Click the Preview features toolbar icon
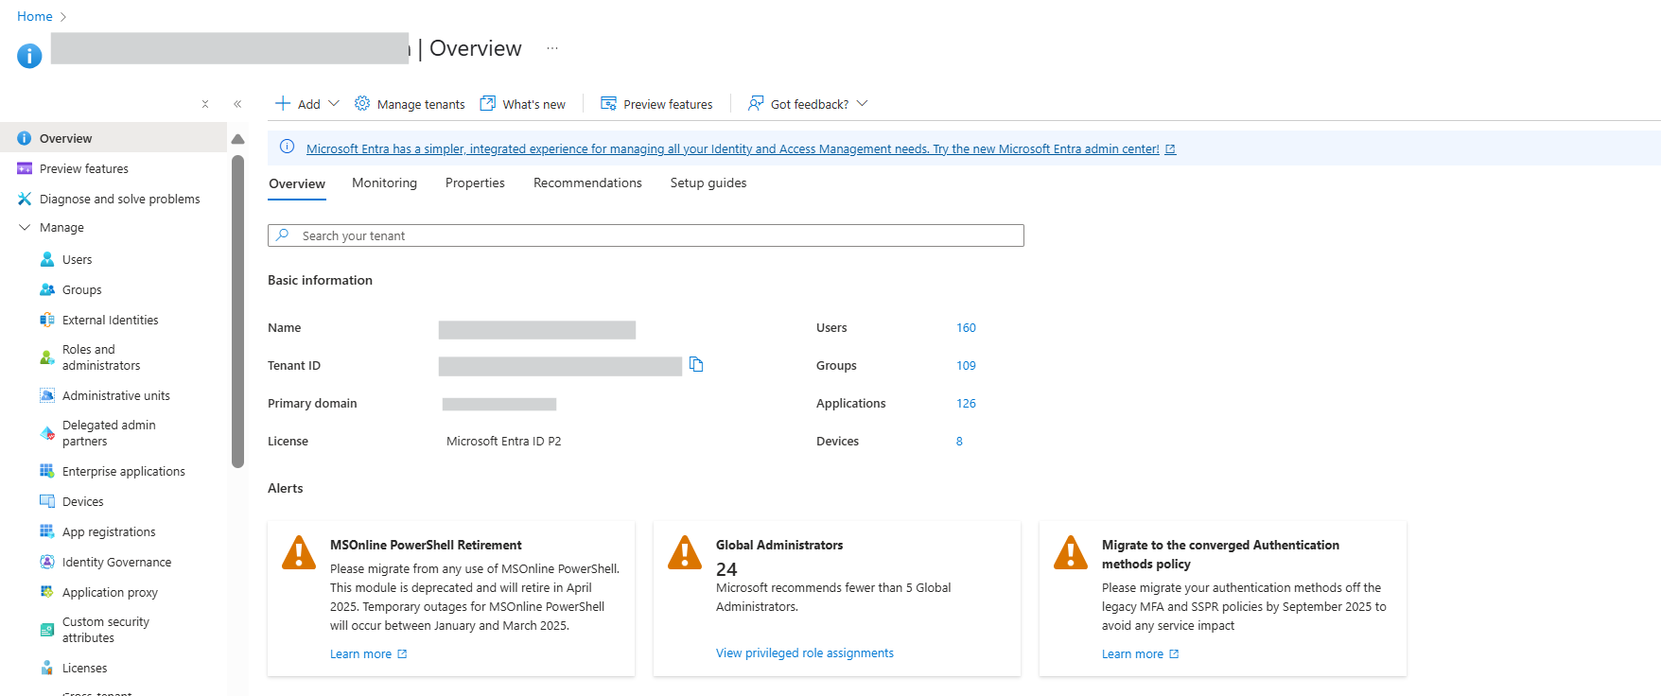 coord(608,103)
